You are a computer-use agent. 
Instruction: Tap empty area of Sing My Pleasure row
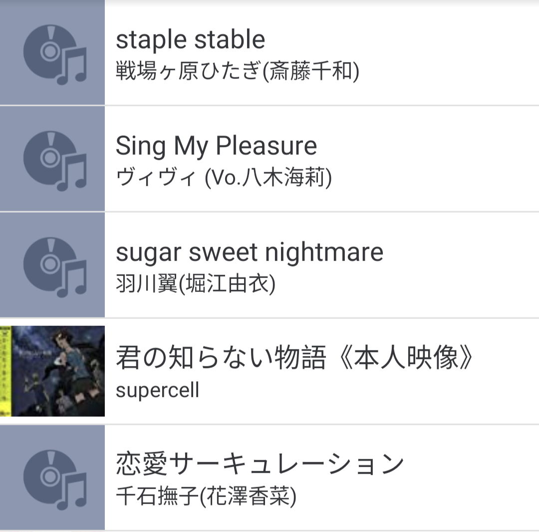coord(447,159)
